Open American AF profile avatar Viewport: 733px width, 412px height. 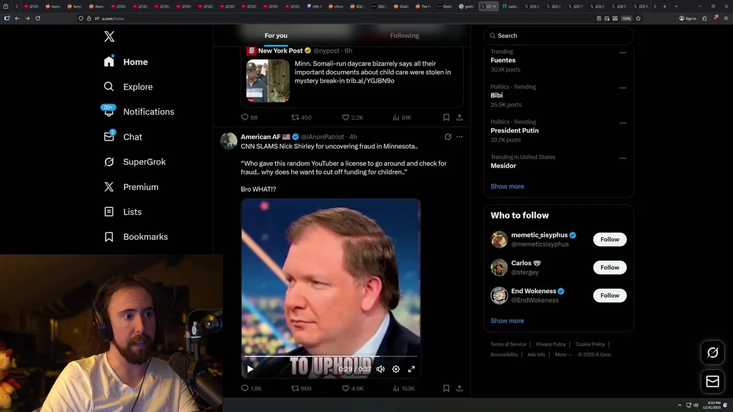pyautogui.click(x=229, y=141)
